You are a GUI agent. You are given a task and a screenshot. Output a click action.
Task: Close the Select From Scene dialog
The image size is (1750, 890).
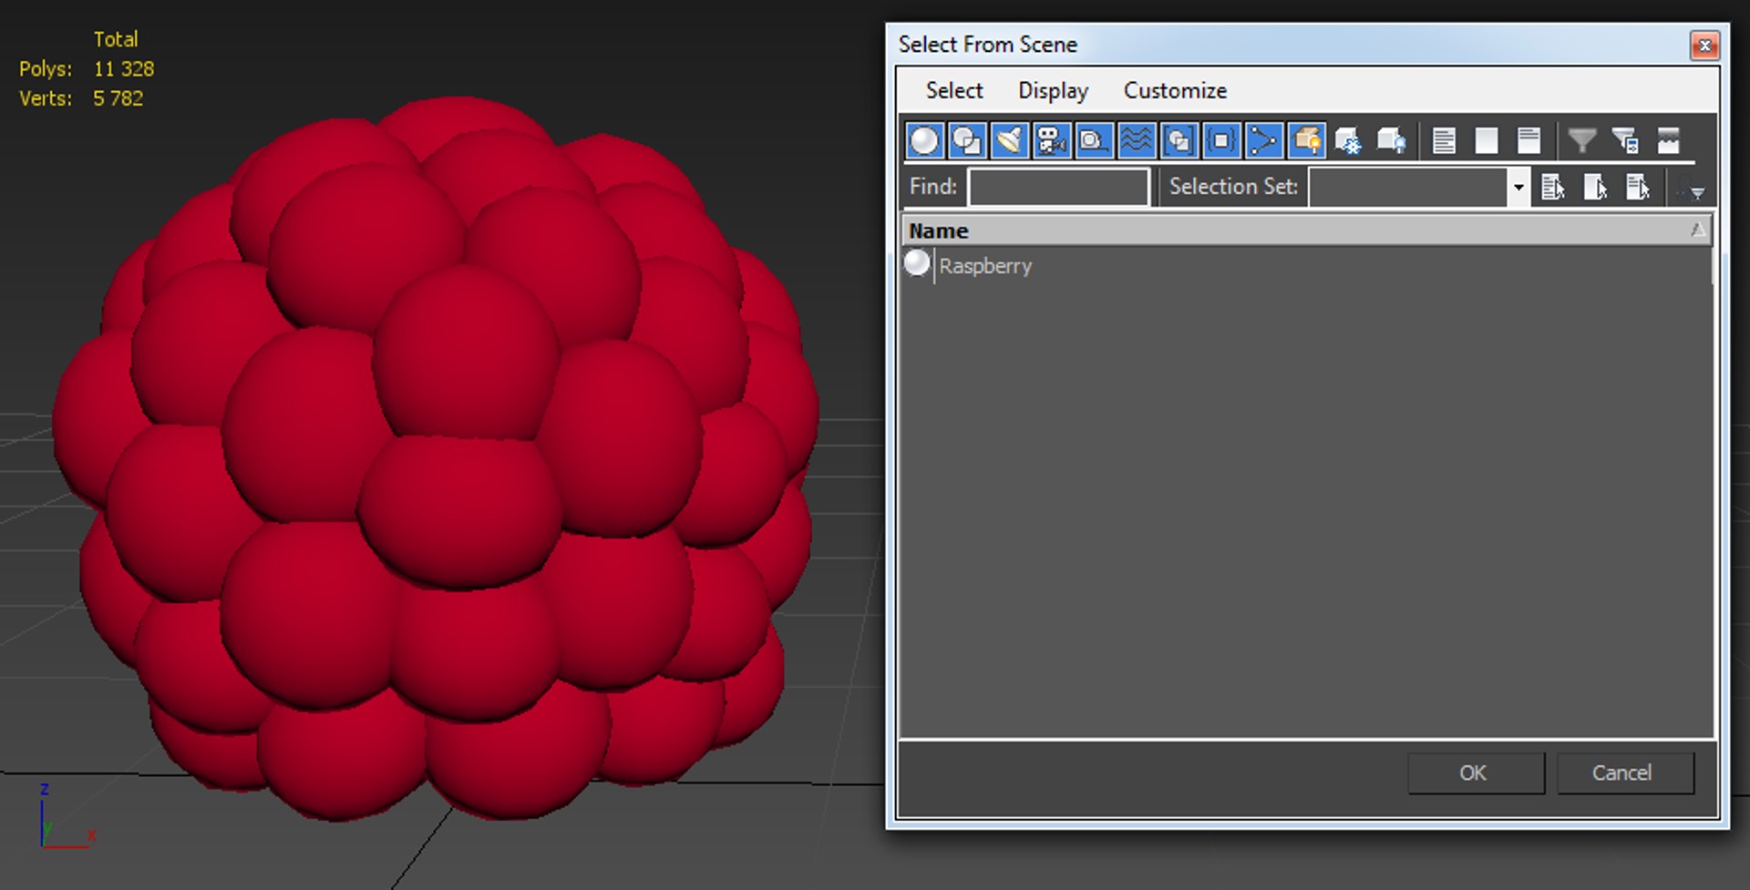pyautogui.click(x=1704, y=45)
